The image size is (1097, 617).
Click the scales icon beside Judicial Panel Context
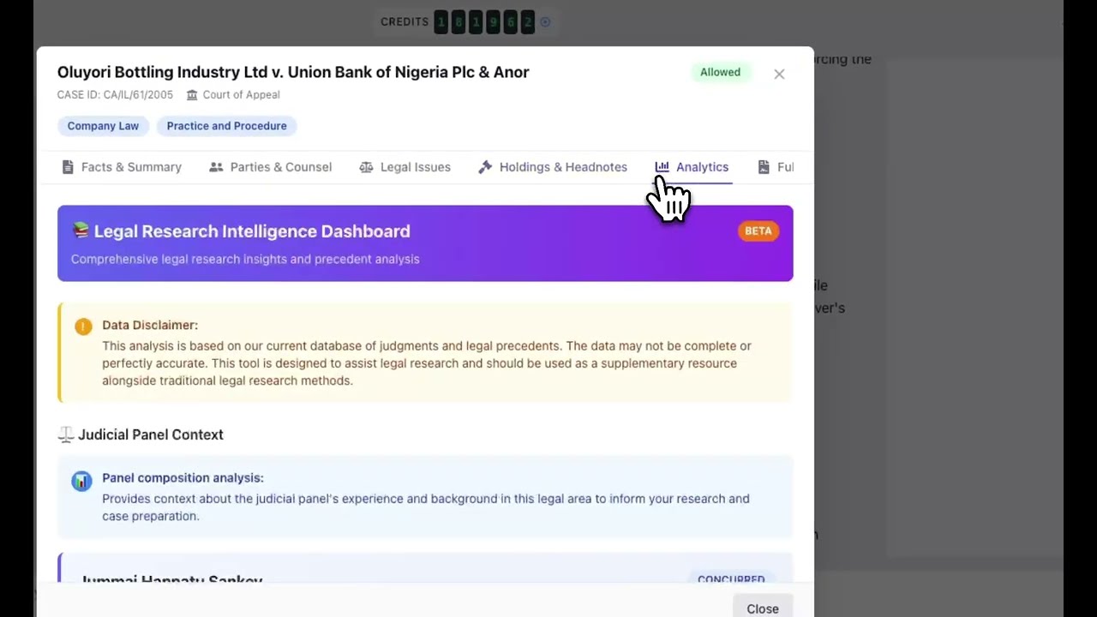pyautogui.click(x=66, y=434)
